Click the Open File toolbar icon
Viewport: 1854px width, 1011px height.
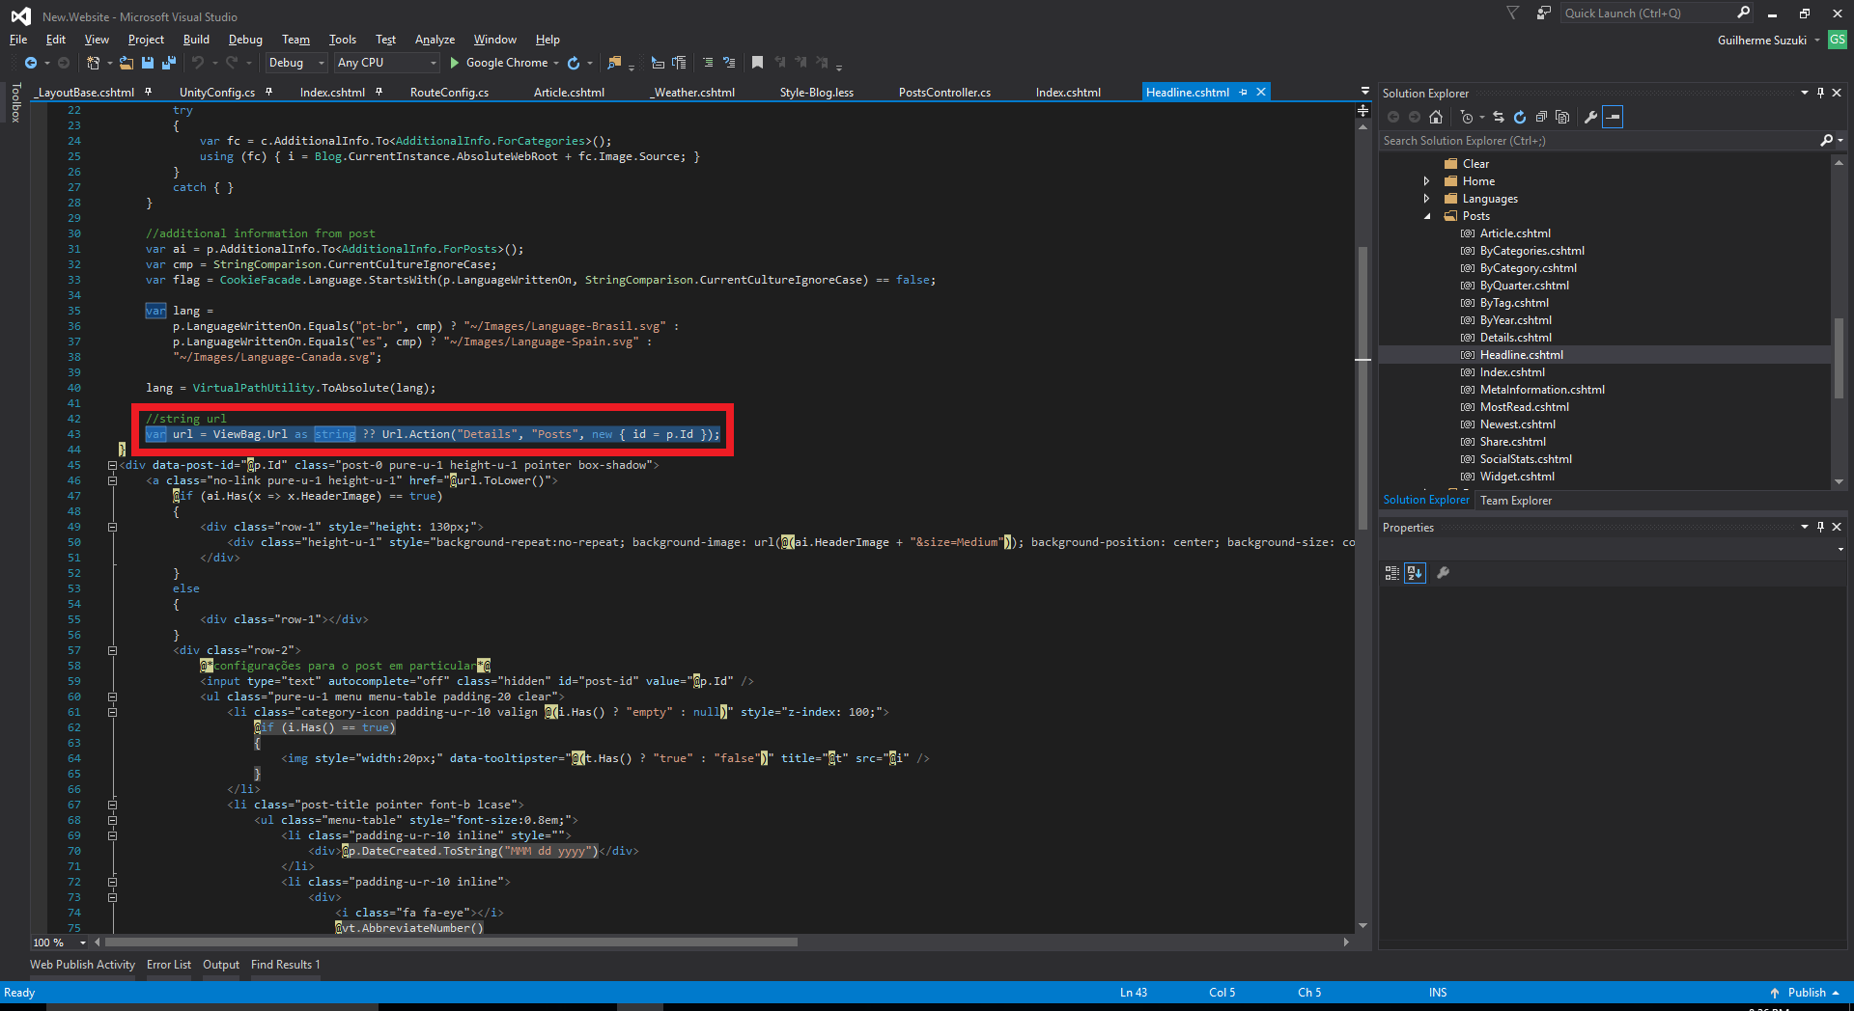pos(126,63)
